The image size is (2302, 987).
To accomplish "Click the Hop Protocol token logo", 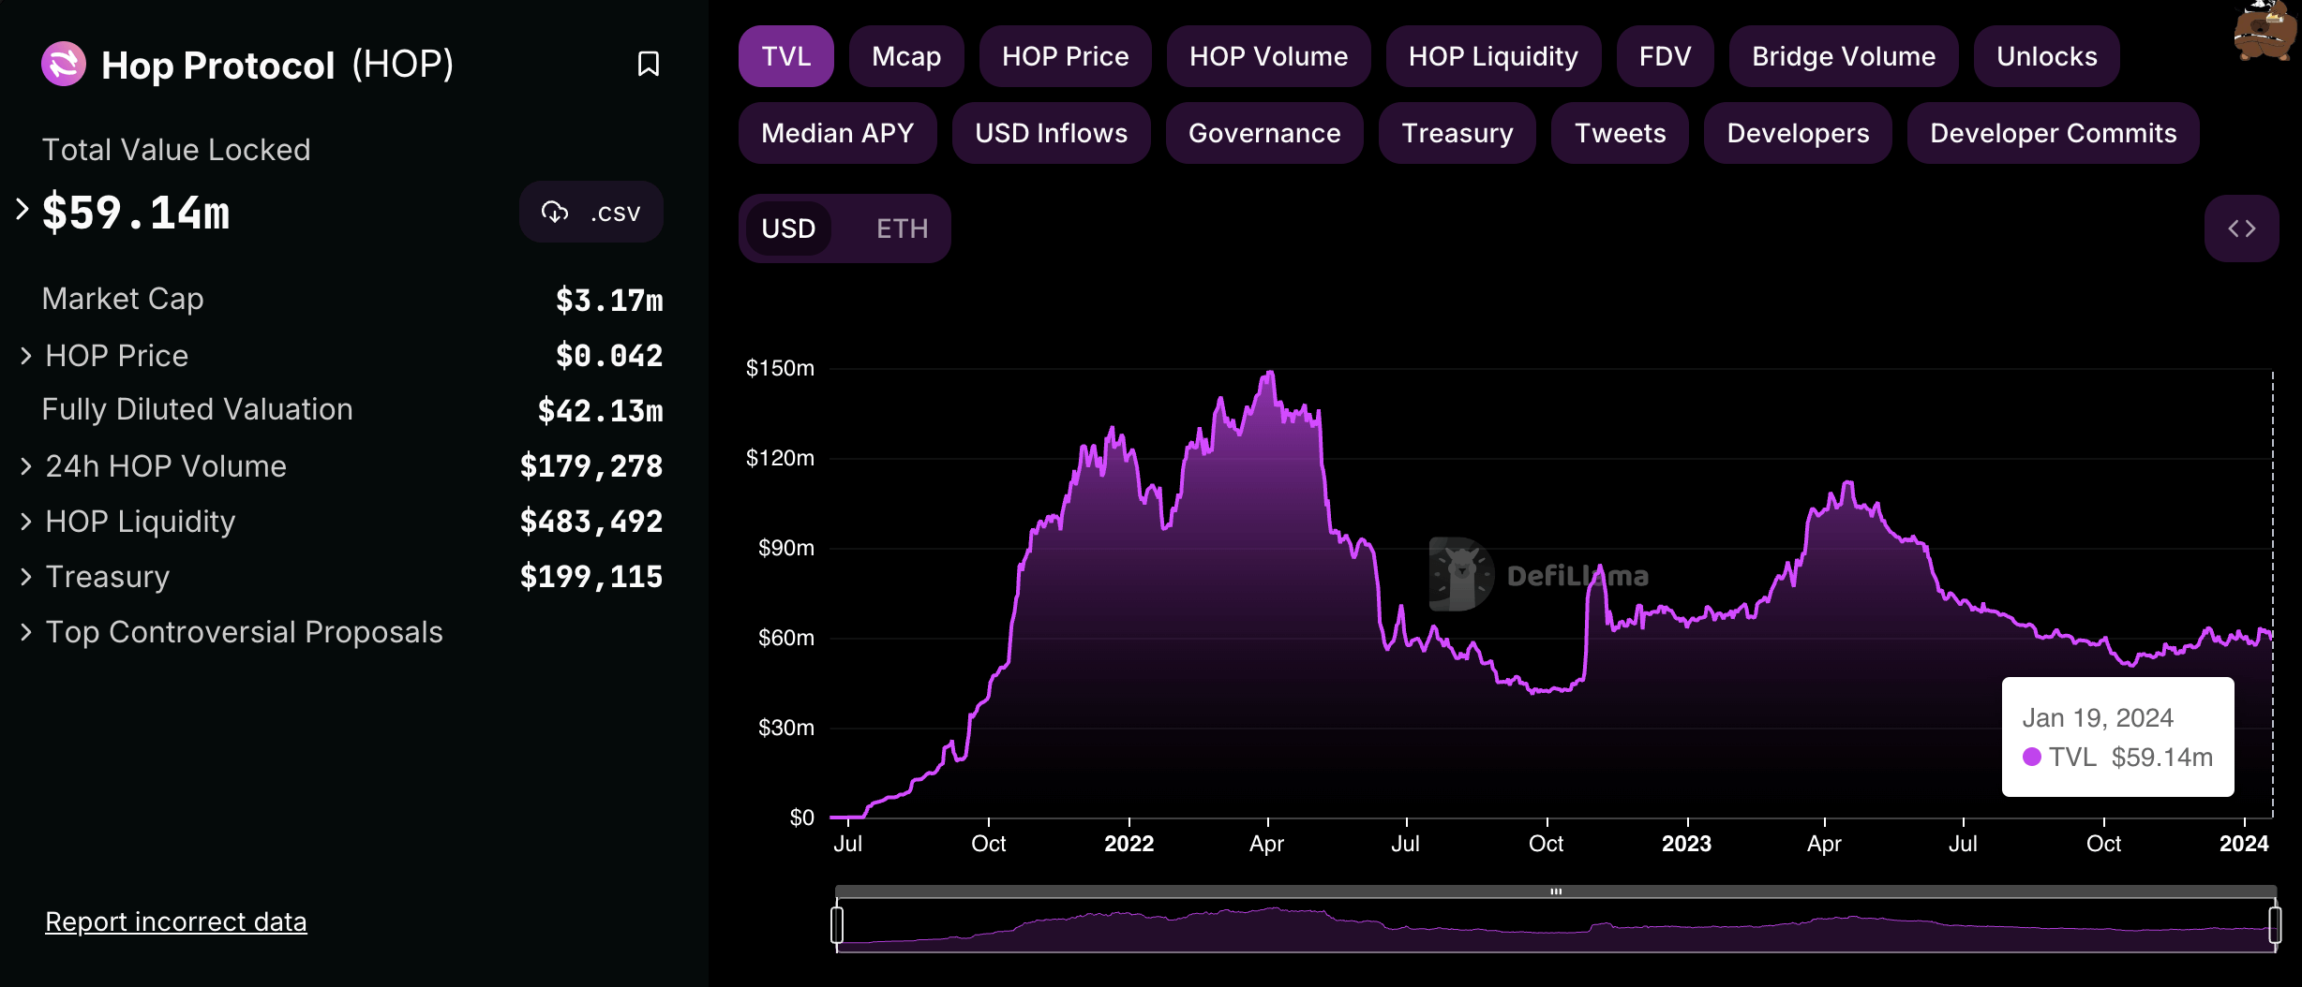I will tap(63, 64).
